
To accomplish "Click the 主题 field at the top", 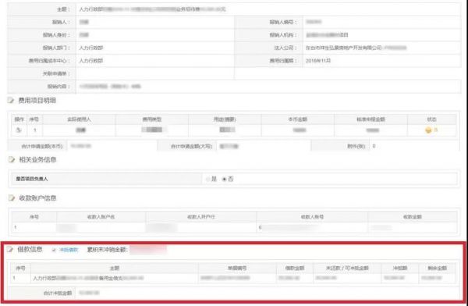I will (268, 9).
